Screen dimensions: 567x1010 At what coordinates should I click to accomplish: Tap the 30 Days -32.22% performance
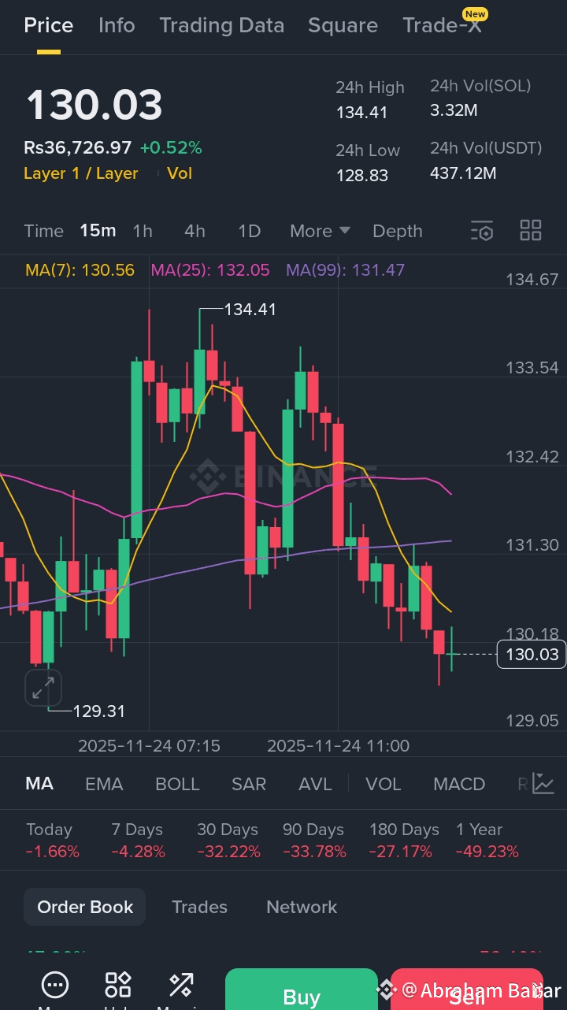point(228,841)
